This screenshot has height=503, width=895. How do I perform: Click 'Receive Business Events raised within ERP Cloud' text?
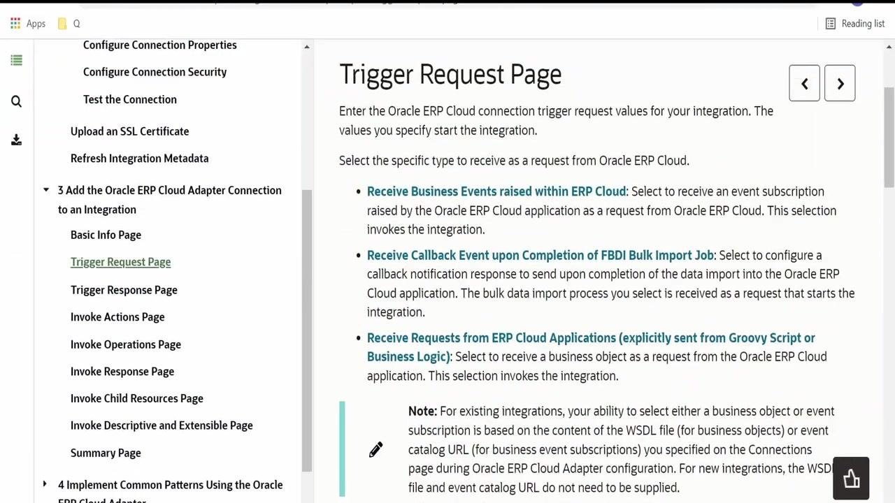point(496,191)
